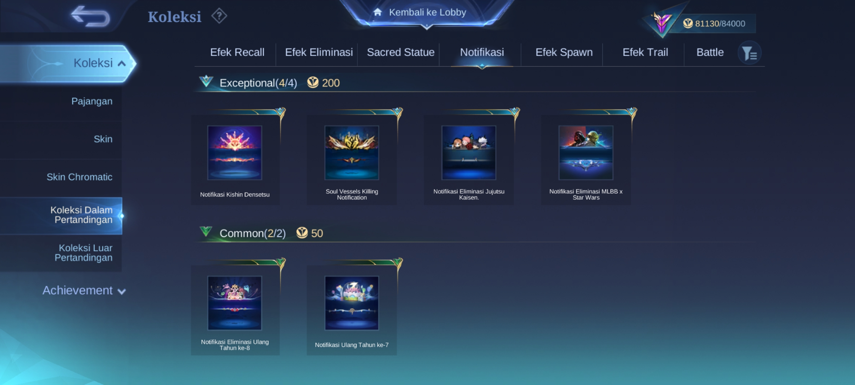Open the Sacred Statue tab

tap(401, 52)
